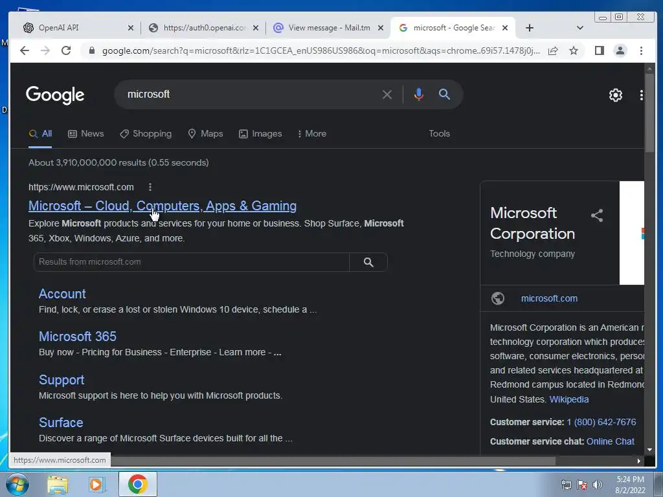This screenshot has width=663, height=497.
Task: Click the Results from microsoft.com field
Action: [191, 262]
